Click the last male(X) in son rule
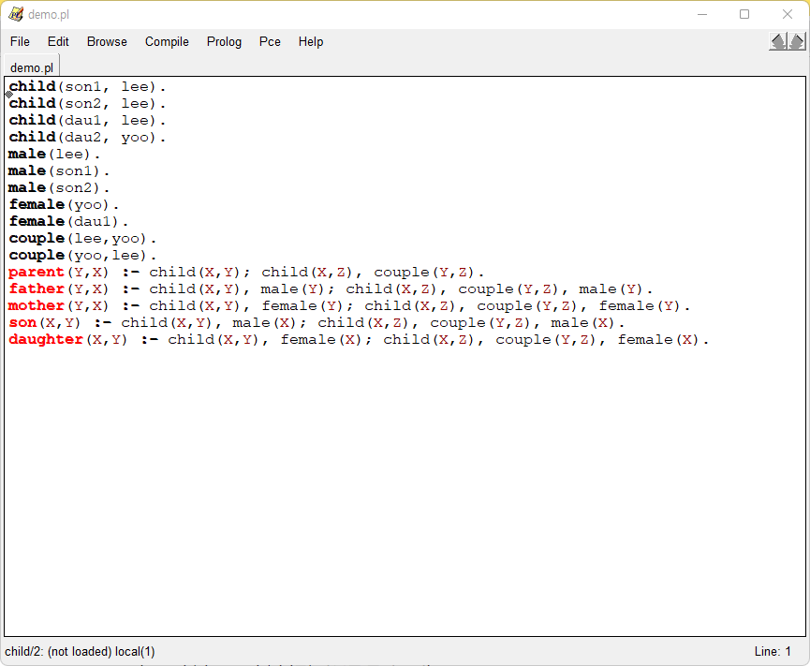Viewport: 810px width, 666px height. pyautogui.click(x=583, y=323)
